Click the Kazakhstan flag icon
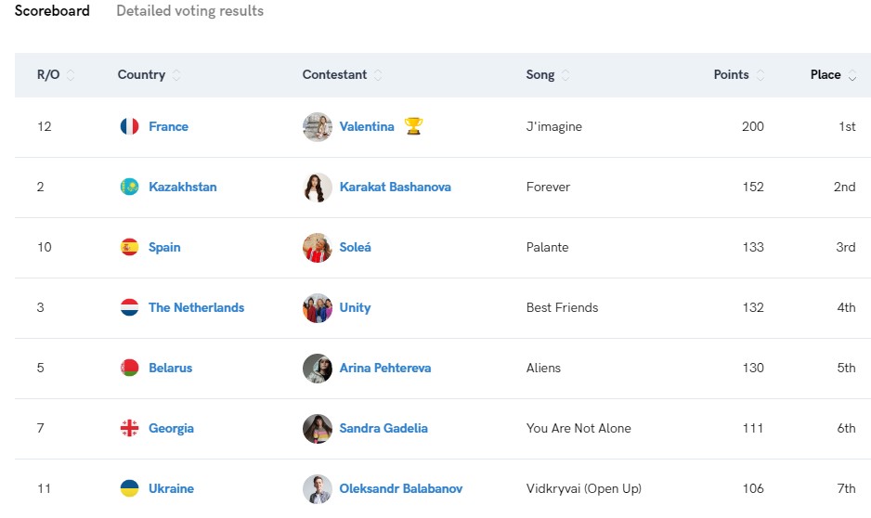Image resolution: width=871 pixels, height=518 pixels. tap(129, 187)
